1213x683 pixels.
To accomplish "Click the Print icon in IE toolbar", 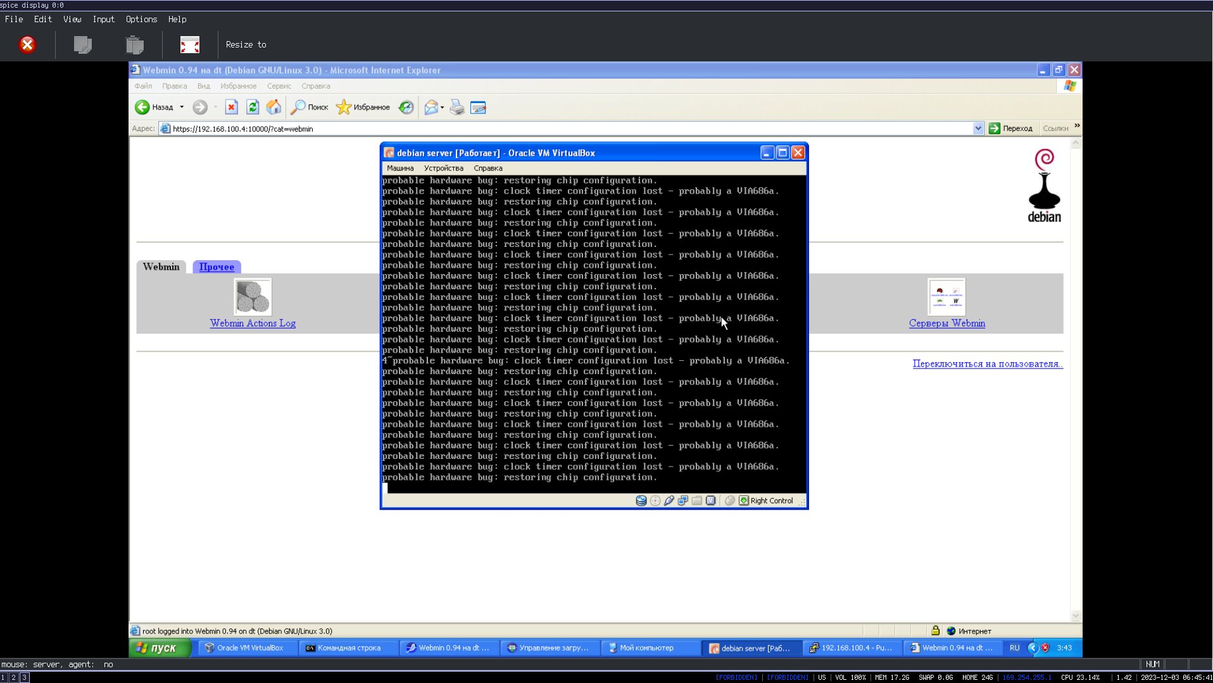I will point(457,107).
